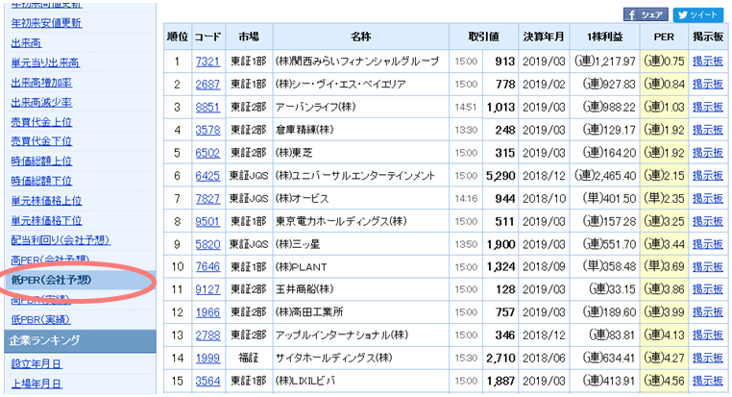Open stock code 7827 link

click(x=207, y=198)
